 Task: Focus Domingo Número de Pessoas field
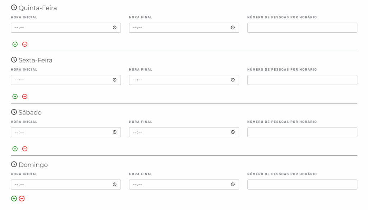click(x=302, y=185)
